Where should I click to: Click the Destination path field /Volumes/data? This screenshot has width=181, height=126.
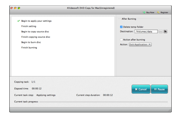coord(146,31)
